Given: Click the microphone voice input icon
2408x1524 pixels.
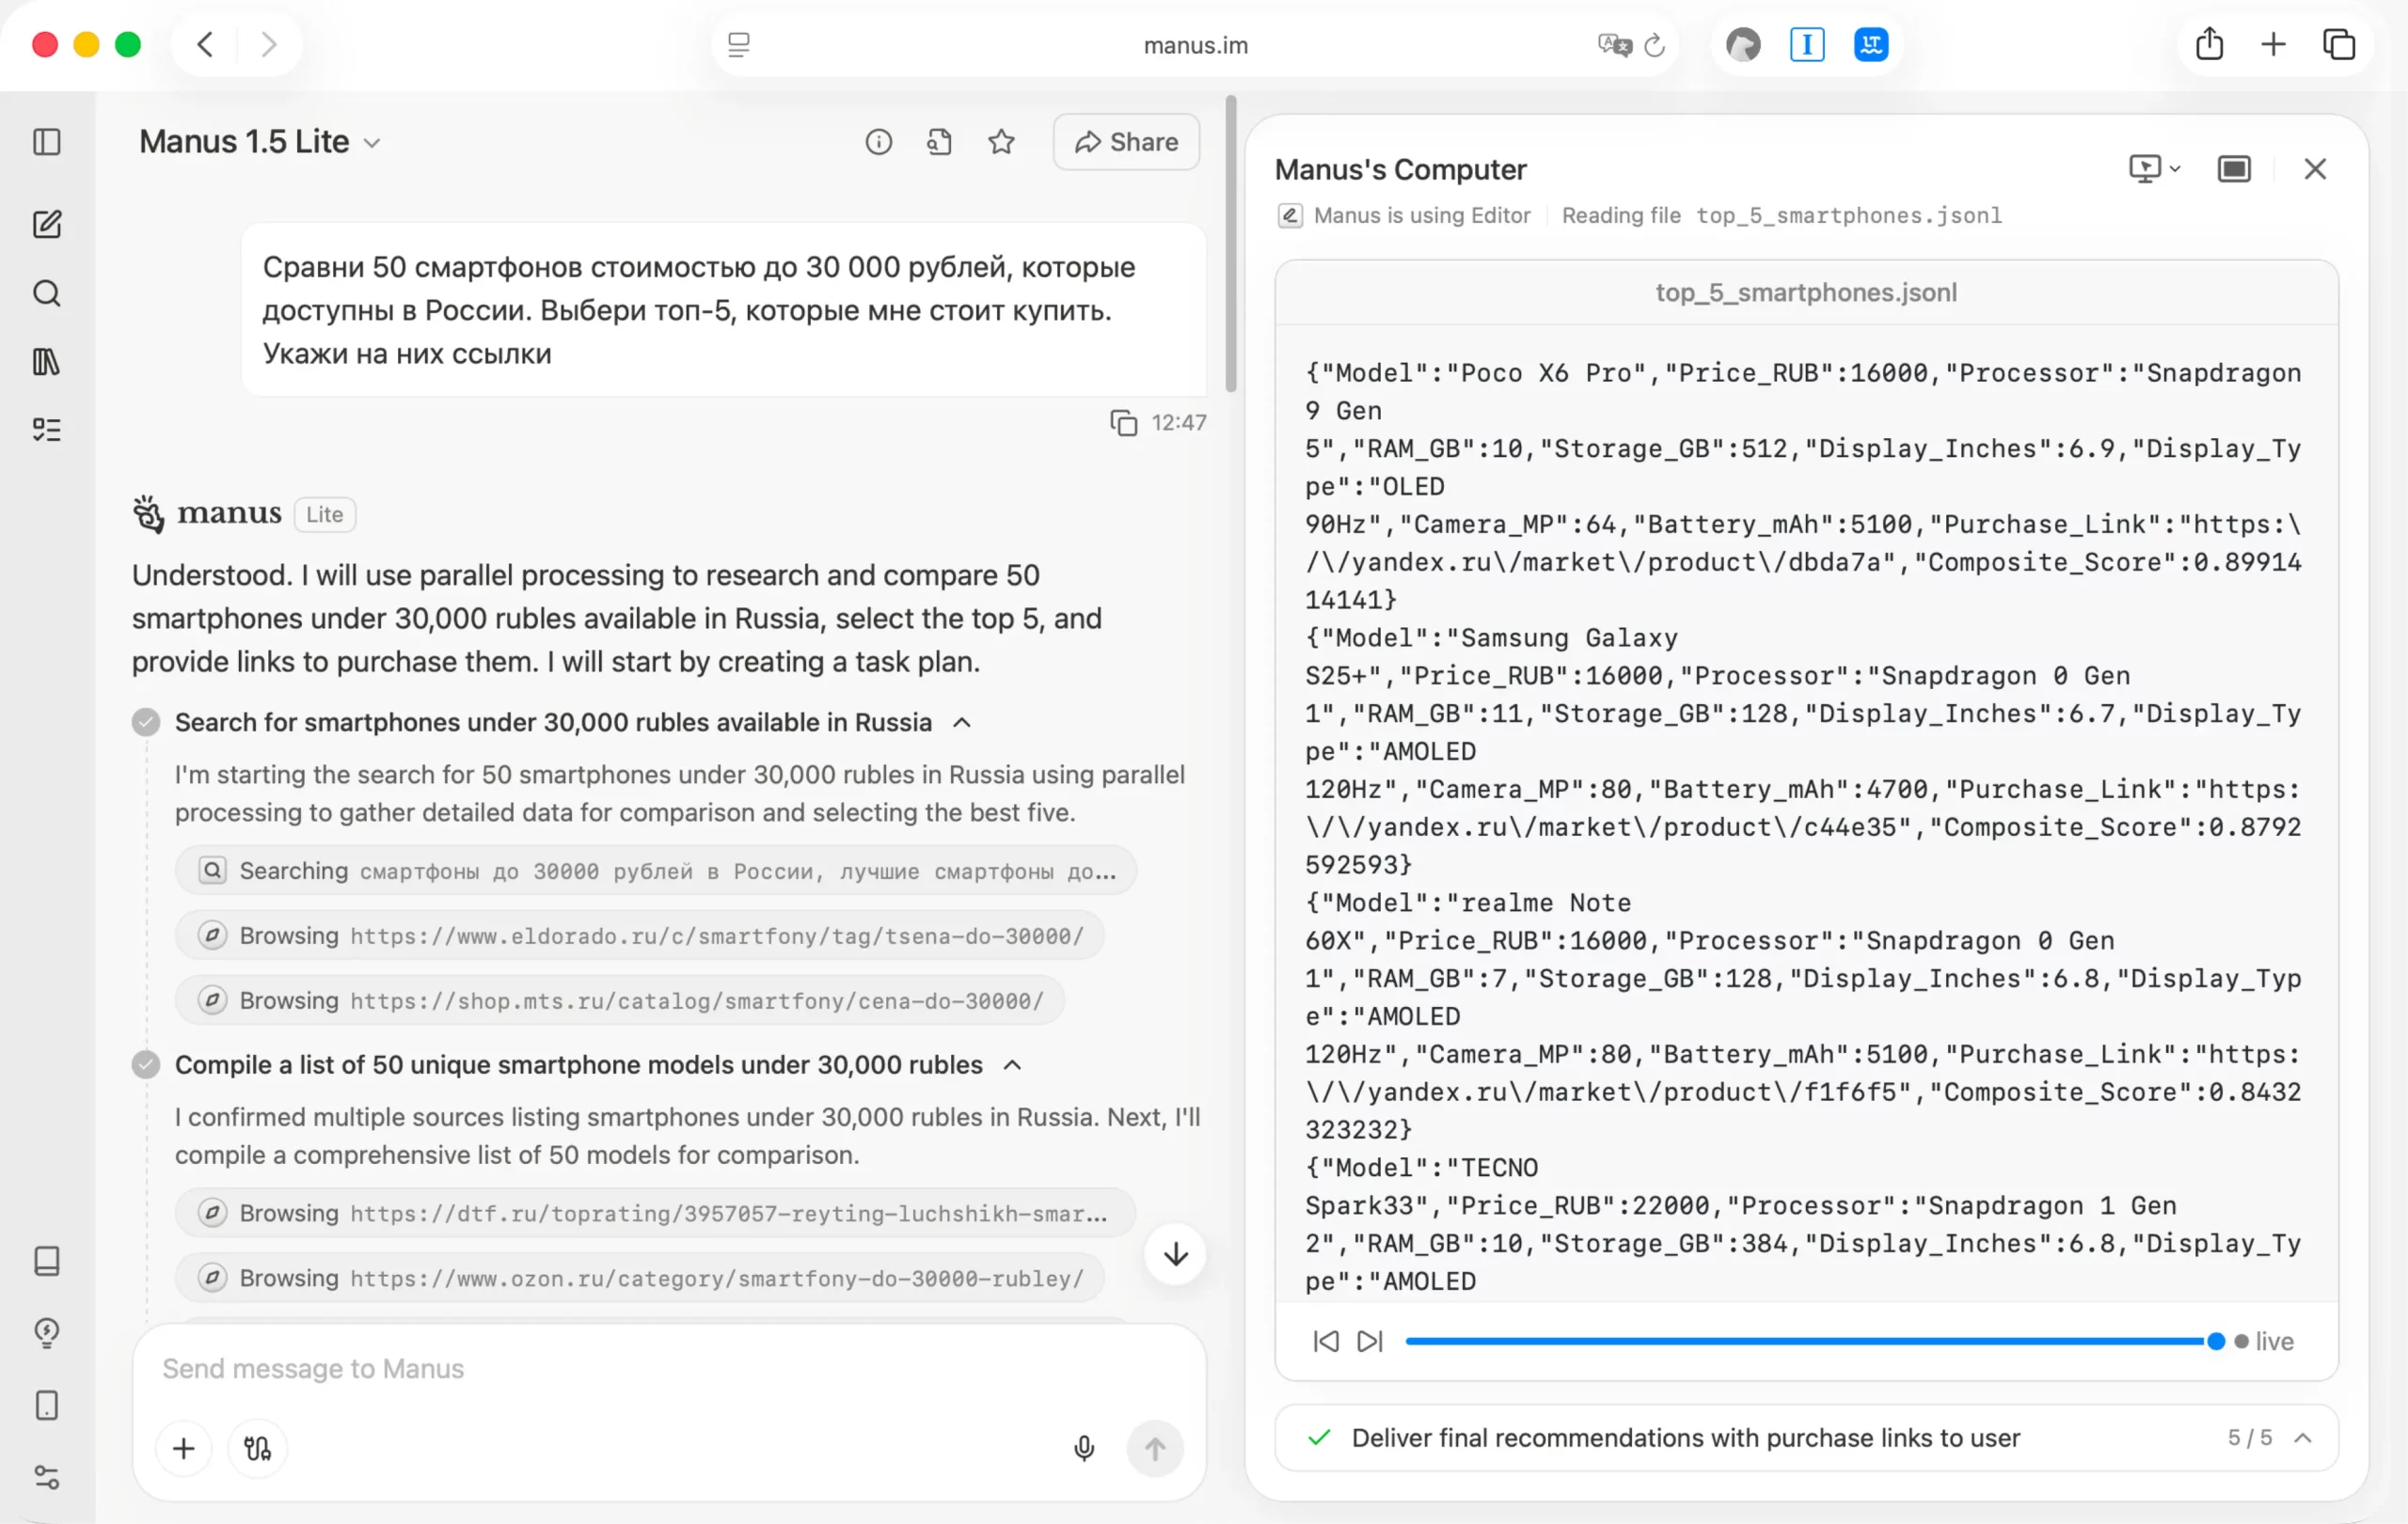Looking at the screenshot, I should coord(1083,1448).
